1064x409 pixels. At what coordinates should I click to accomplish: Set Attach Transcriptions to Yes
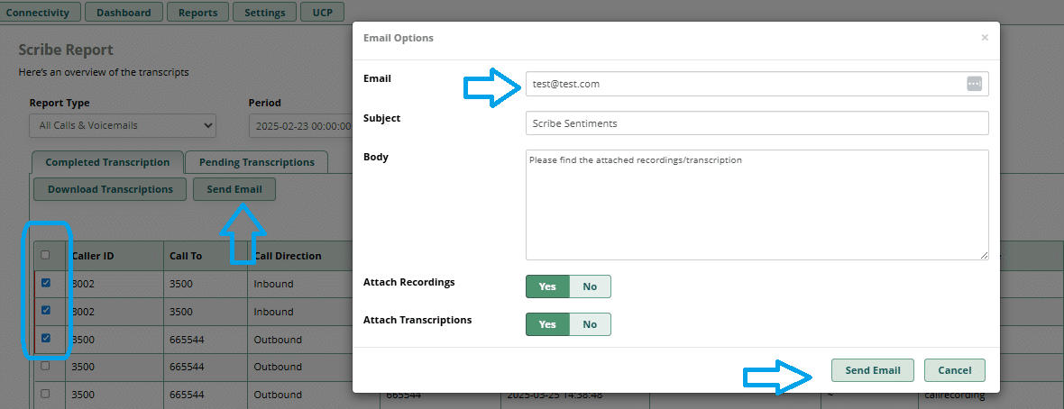[x=547, y=324]
